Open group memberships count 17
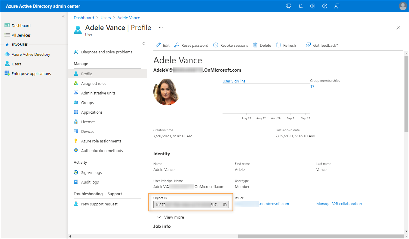Viewport: 409px width, 239px height. [312, 86]
